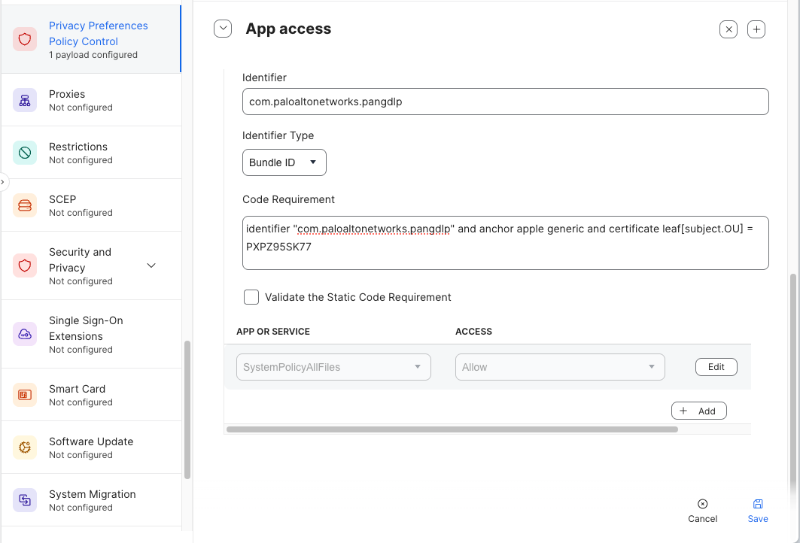
Task: Click the System Migration icon
Action: (x=25, y=500)
